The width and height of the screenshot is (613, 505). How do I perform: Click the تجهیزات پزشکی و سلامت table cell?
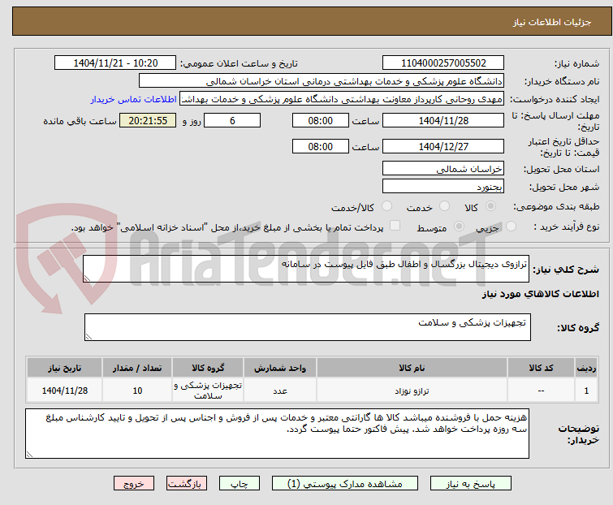(208, 391)
